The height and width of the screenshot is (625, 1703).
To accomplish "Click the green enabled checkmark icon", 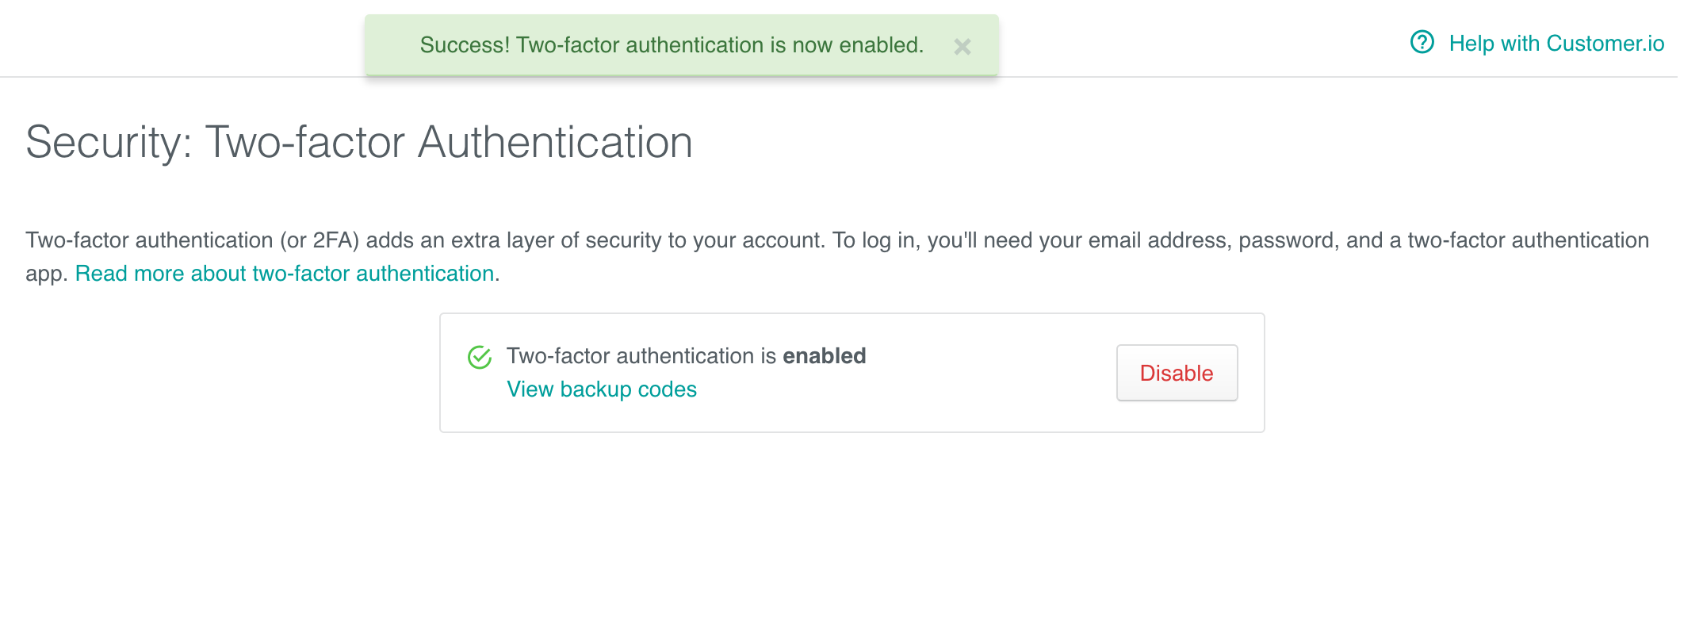I will pos(480,358).
